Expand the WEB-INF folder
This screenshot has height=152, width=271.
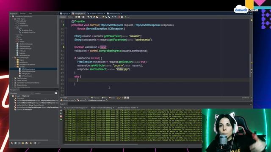[x=15, y=24]
